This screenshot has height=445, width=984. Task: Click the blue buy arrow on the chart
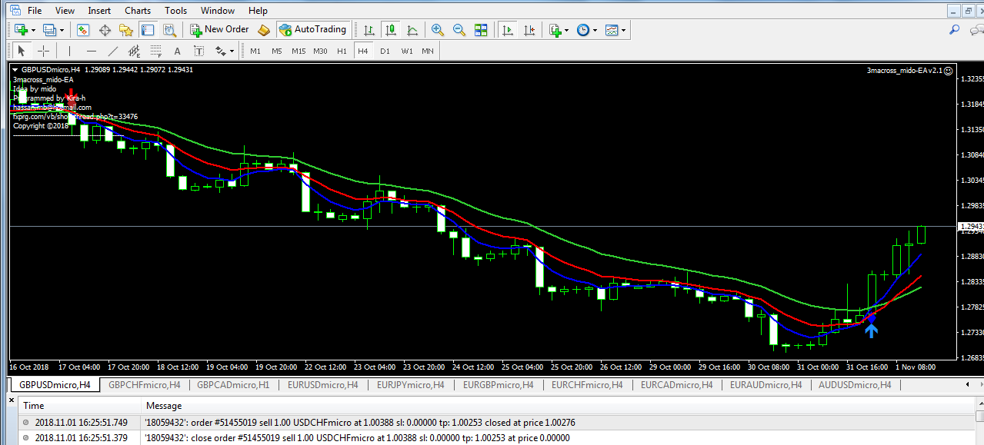[871, 330]
